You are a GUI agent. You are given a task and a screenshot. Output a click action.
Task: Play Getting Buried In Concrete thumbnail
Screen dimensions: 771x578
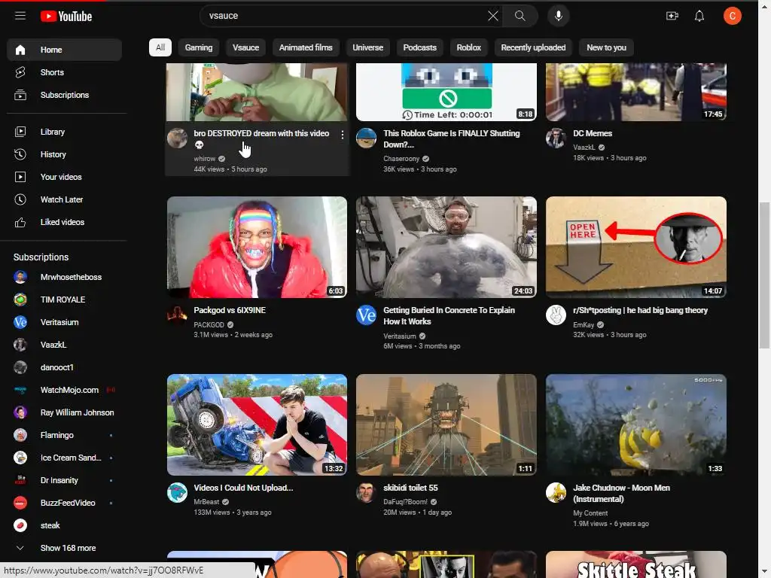[x=446, y=247]
